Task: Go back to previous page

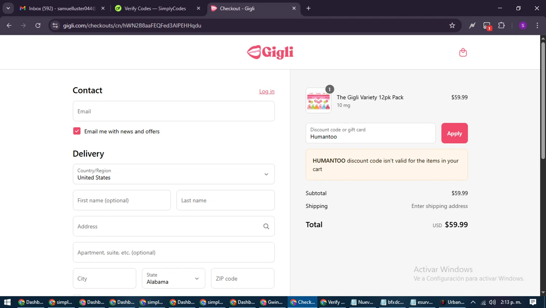Action: (9, 25)
